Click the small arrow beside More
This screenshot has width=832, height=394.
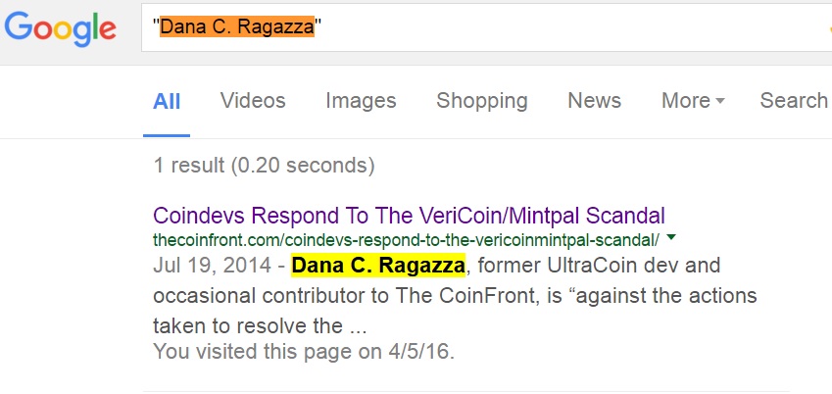click(x=720, y=100)
